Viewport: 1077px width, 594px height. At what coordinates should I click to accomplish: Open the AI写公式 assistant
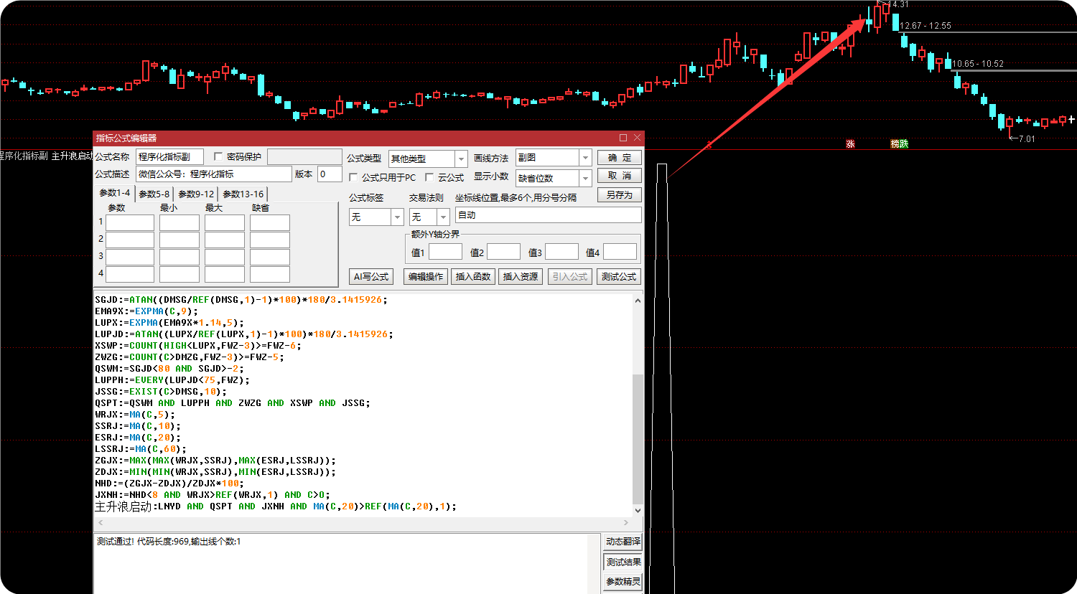[x=370, y=277]
